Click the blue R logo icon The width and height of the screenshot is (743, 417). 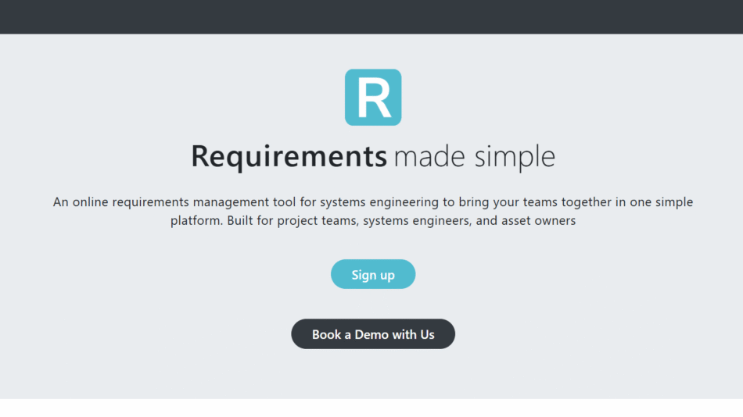pos(373,98)
